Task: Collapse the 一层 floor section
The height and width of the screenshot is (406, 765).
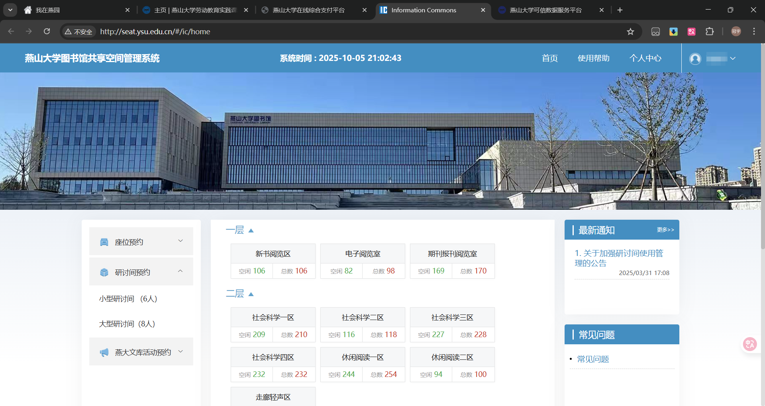Action: click(x=251, y=230)
